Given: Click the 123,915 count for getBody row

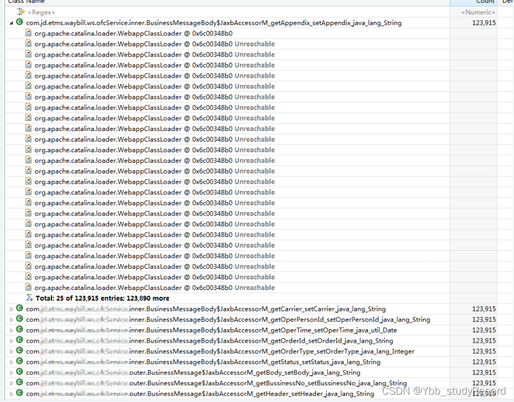Looking at the screenshot, I should click(484, 372).
